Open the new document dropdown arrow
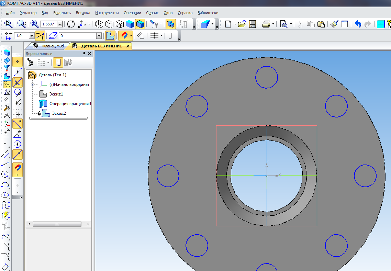This screenshot has height=271, width=391. click(x=235, y=24)
